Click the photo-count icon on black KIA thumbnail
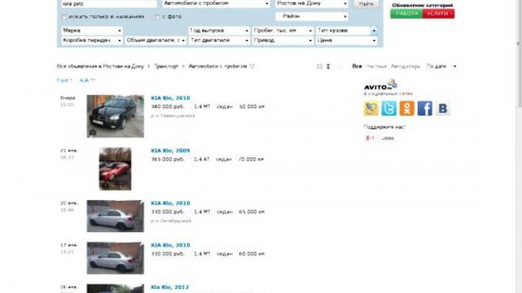This screenshot has height=293, width=522. 92,132
